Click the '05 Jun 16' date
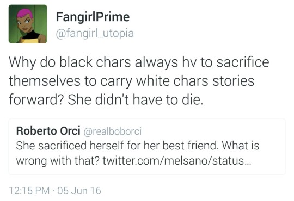The height and width of the screenshot is (201, 294). (79, 191)
